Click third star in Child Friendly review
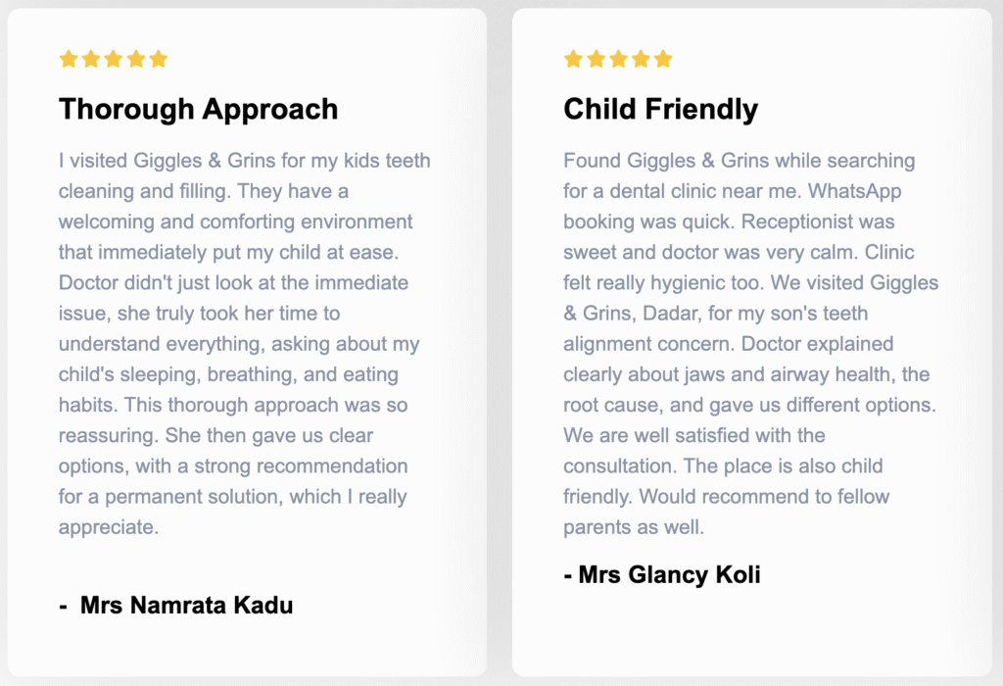The width and height of the screenshot is (1003, 686). [x=618, y=59]
